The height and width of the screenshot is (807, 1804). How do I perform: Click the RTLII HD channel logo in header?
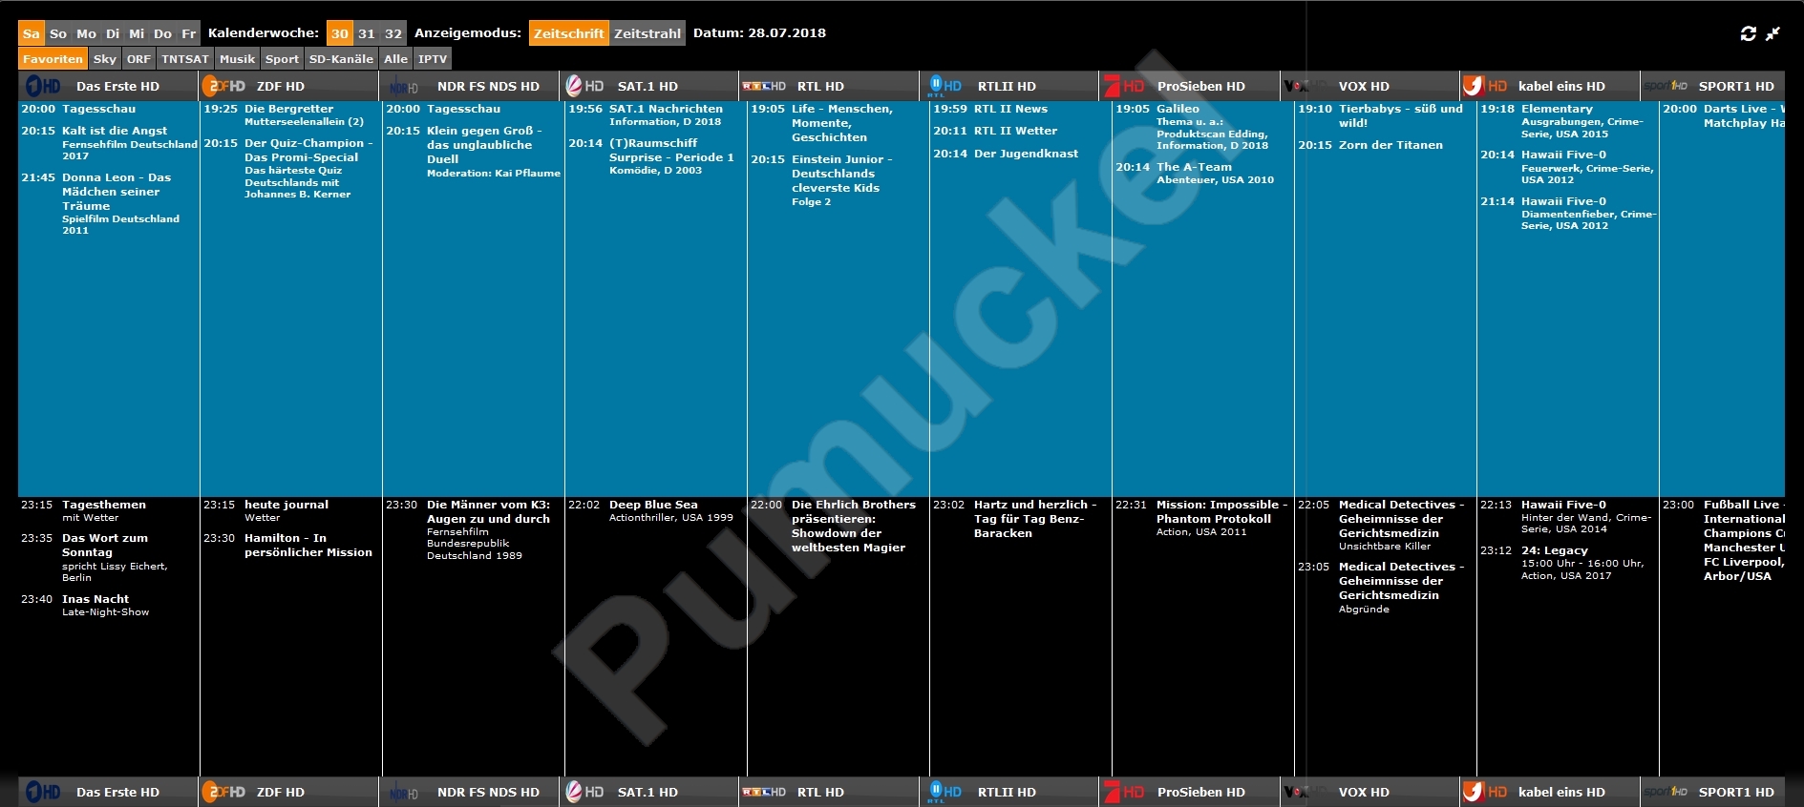(945, 86)
